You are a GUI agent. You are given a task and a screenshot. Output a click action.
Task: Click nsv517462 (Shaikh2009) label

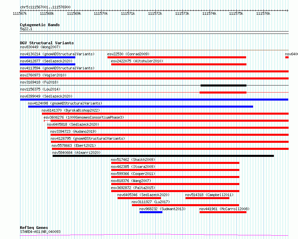(x=133, y=160)
